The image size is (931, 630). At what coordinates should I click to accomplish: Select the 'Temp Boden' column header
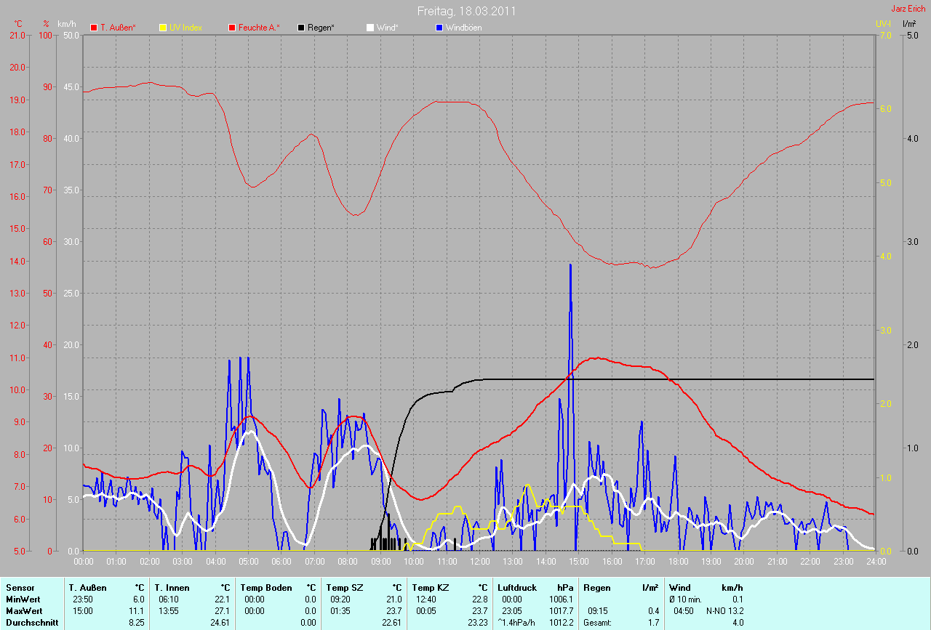[x=266, y=588]
